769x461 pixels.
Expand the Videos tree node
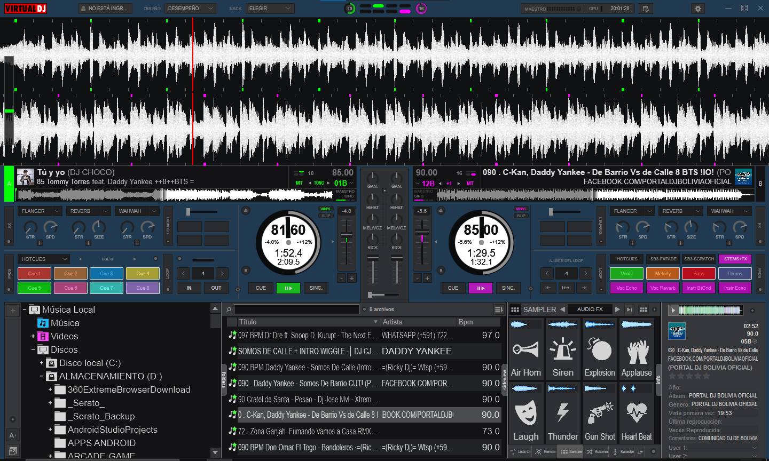coord(33,336)
